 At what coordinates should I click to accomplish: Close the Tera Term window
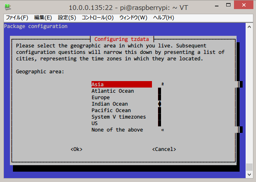(x=243, y=5)
